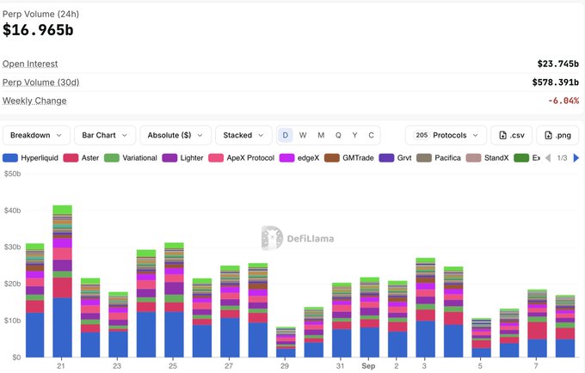
Task: Switch to C cumulative view
Action: [x=372, y=135]
